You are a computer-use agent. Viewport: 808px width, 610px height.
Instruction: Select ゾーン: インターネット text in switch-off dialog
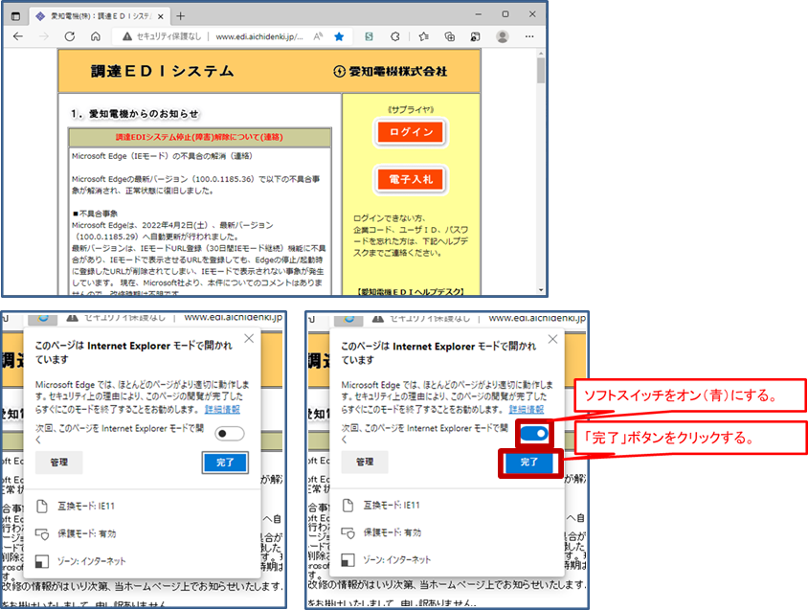click(91, 561)
